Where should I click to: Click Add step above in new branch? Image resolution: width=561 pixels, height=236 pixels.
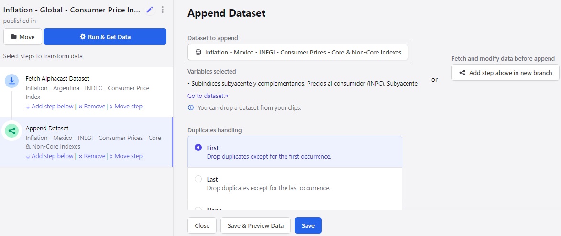(x=506, y=73)
